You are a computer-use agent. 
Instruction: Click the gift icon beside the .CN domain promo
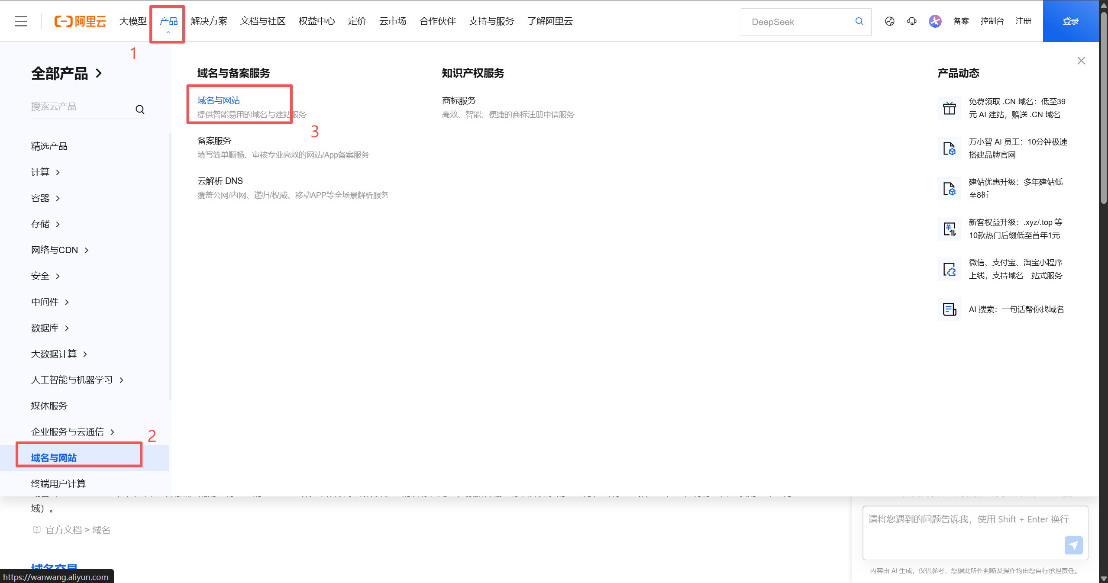point(949,108)
